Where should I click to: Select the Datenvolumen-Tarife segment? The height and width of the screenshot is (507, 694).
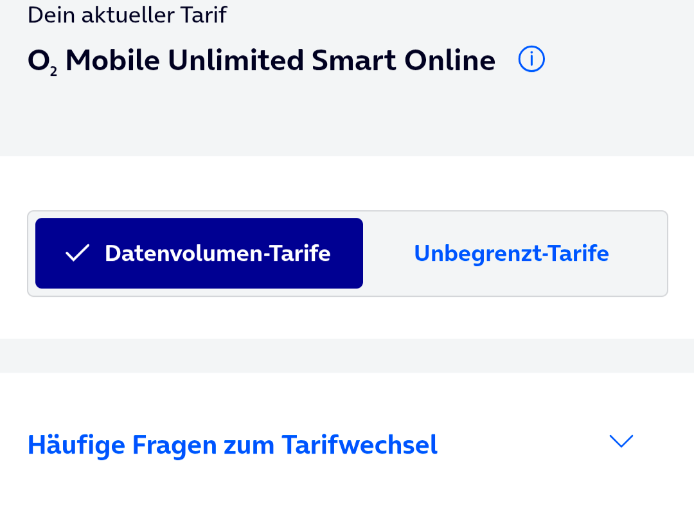199,253
